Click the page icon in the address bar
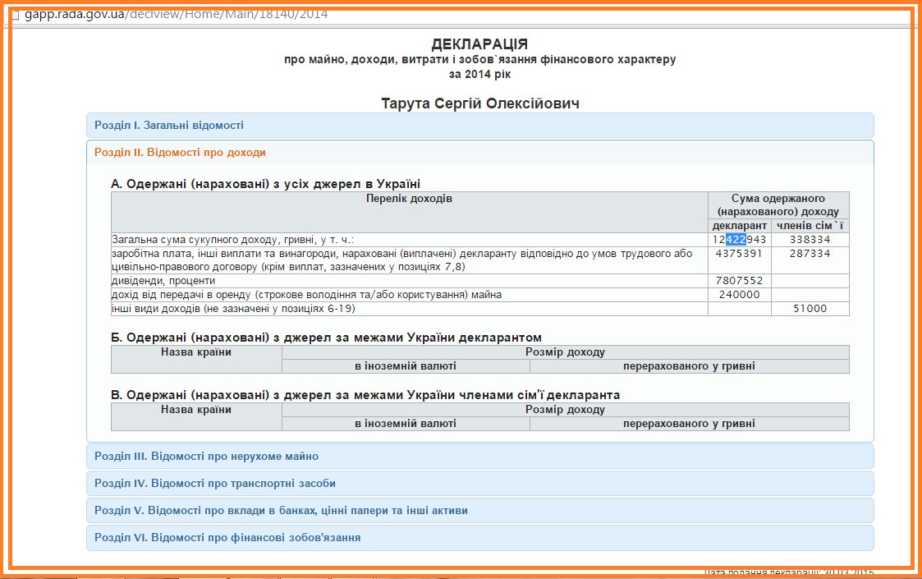 pos(18,13)
